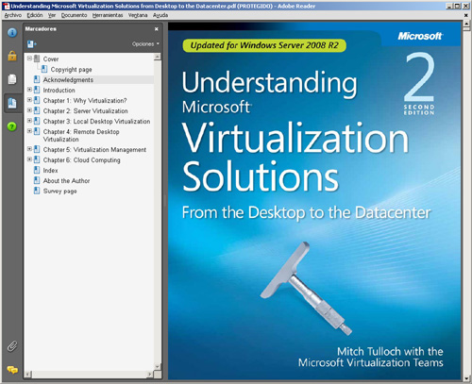This screenshot has width=472, height=384.
Task: Go to the Acknowledgments bookmark
Action: point(68,80)
